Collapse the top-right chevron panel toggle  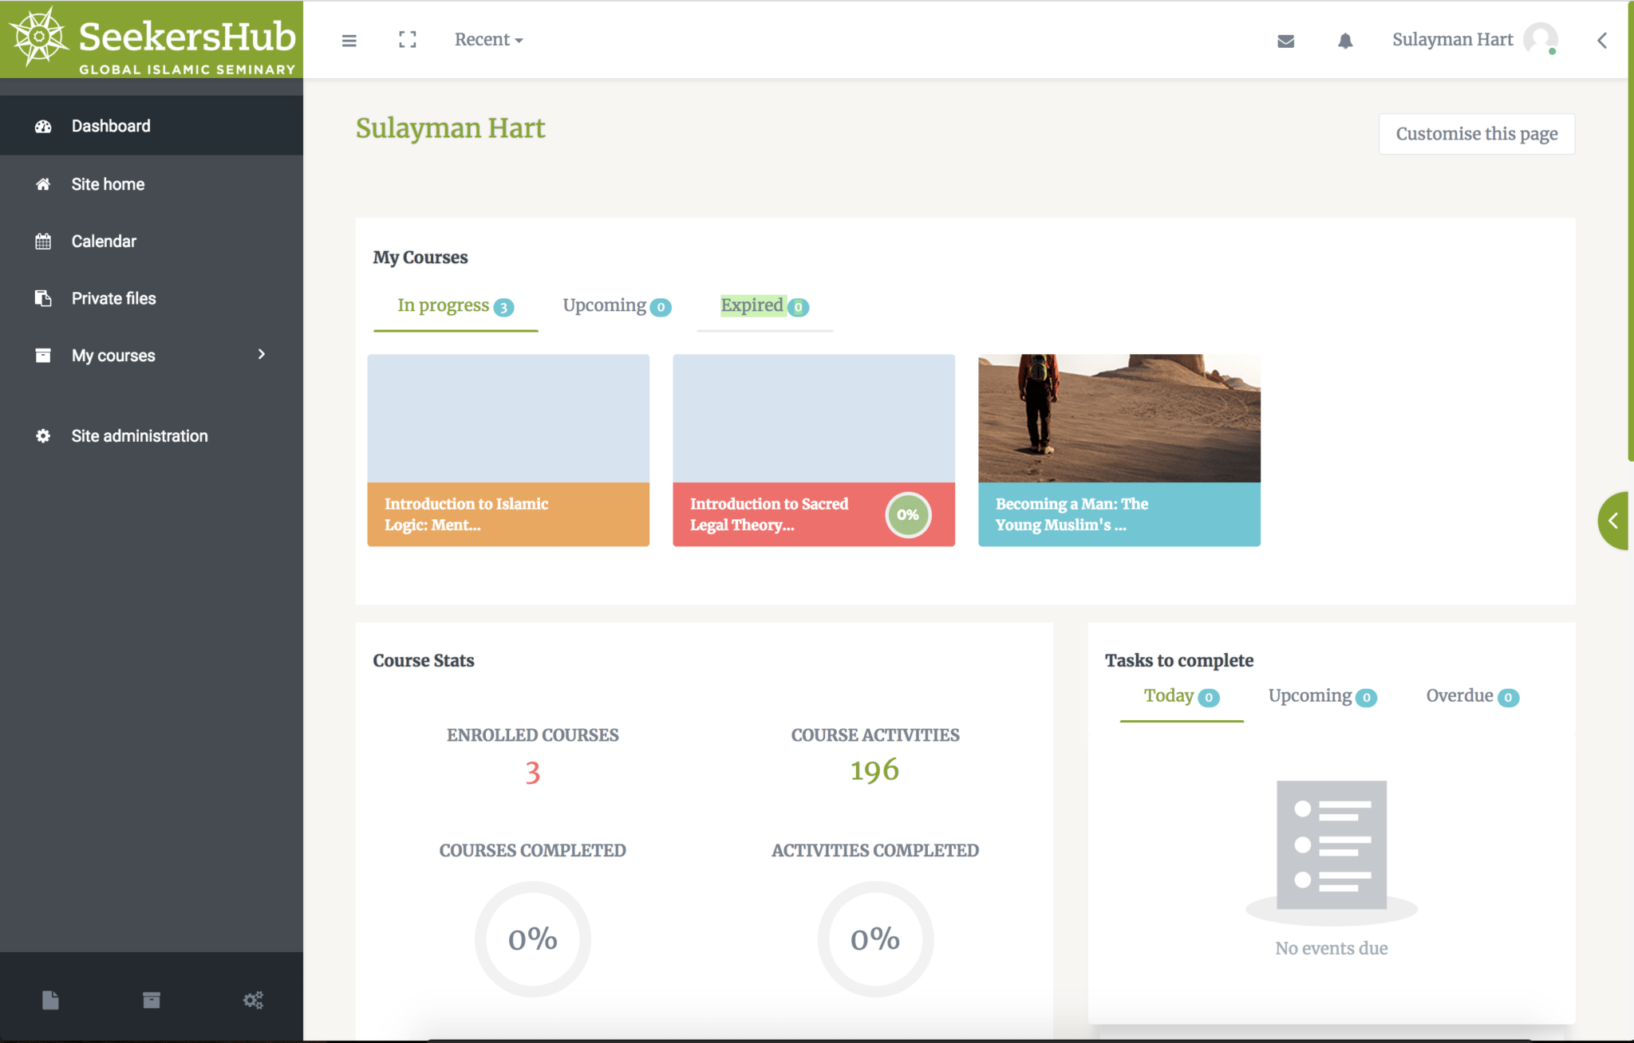1602,40
